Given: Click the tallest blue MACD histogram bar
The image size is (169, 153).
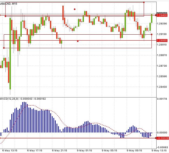Looking at the screenshot, I should (24, 117).
